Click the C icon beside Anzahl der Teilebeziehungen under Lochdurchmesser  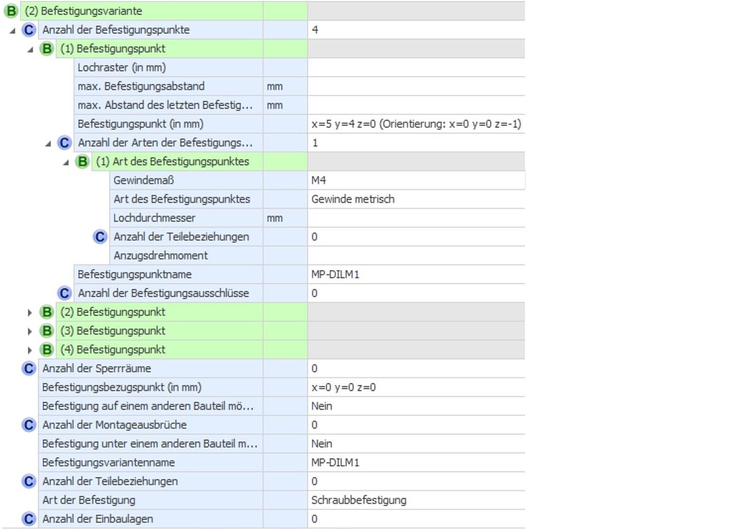click(100, 237)
